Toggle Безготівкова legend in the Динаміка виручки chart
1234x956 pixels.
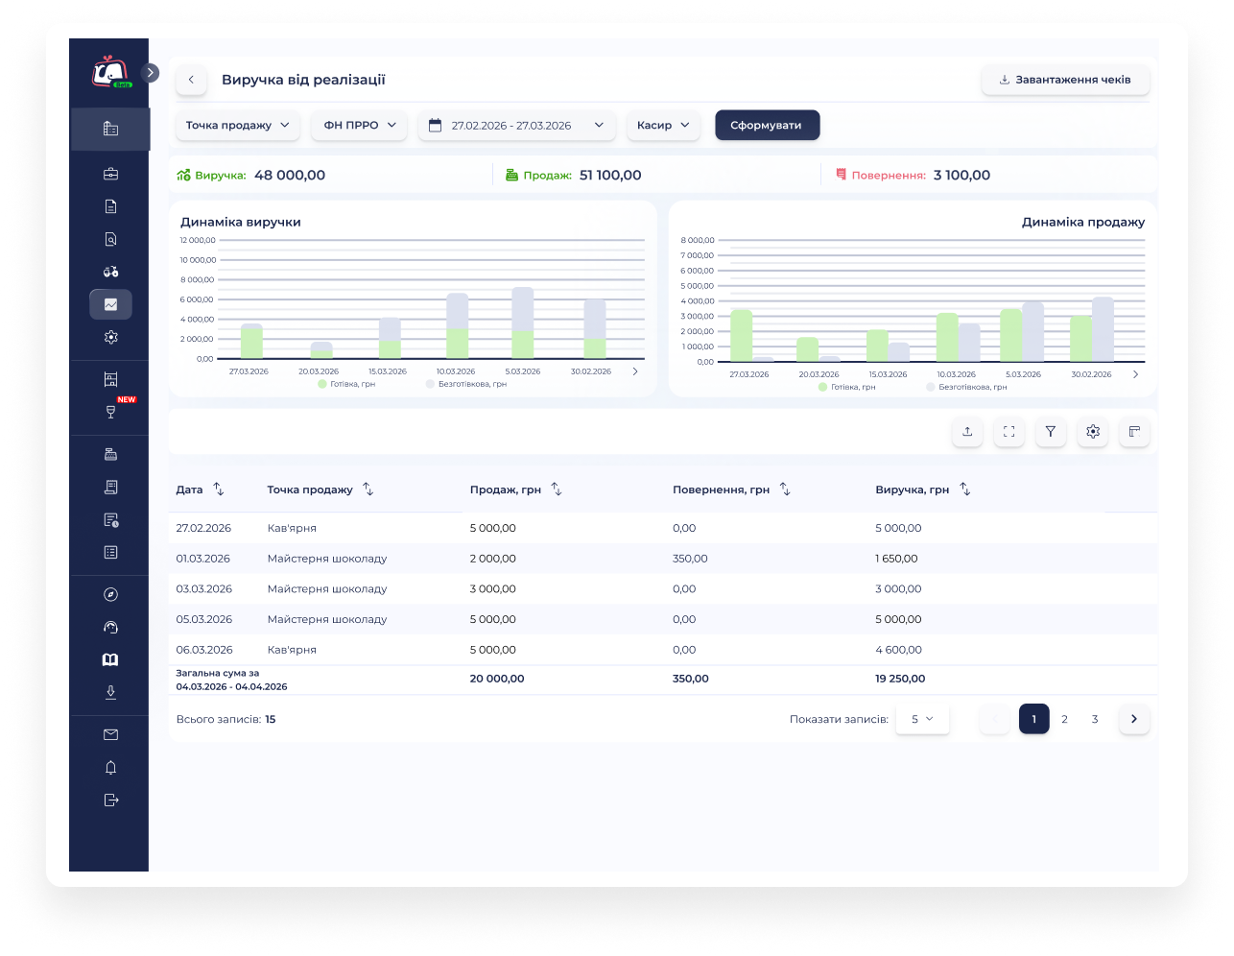point(466,384)
